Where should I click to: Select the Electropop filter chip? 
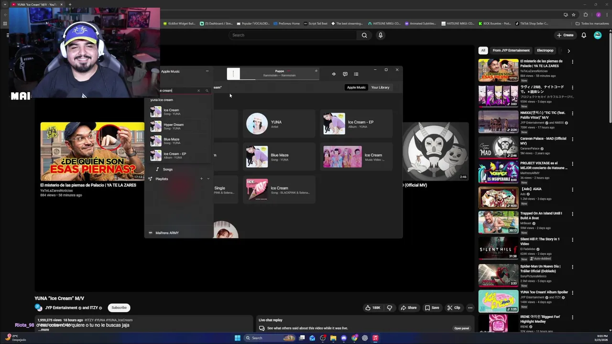(545, 50)
